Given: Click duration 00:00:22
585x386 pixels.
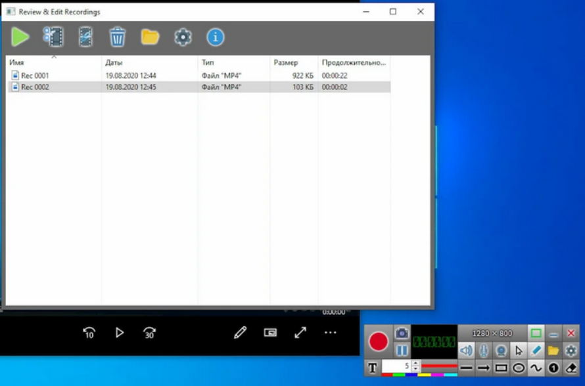Looking at the screenshot, I should tap(335, 75).
